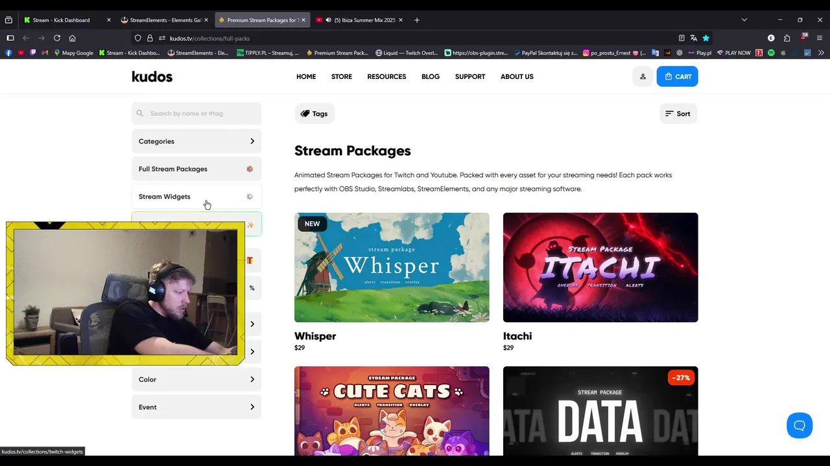Close the Premium Stream Packages tab
Image resolution: width=830 pixels, height=466 pixels.
click(303, 20)
